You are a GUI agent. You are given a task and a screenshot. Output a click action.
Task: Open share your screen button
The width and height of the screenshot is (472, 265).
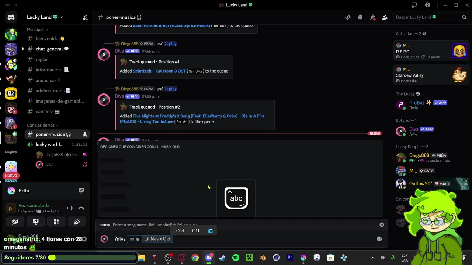36,222
